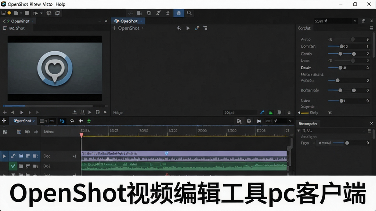The image size is (376, 211).
Task: Click the blue-green sparkle icon above center panel
Action: [x=197, y=28]
